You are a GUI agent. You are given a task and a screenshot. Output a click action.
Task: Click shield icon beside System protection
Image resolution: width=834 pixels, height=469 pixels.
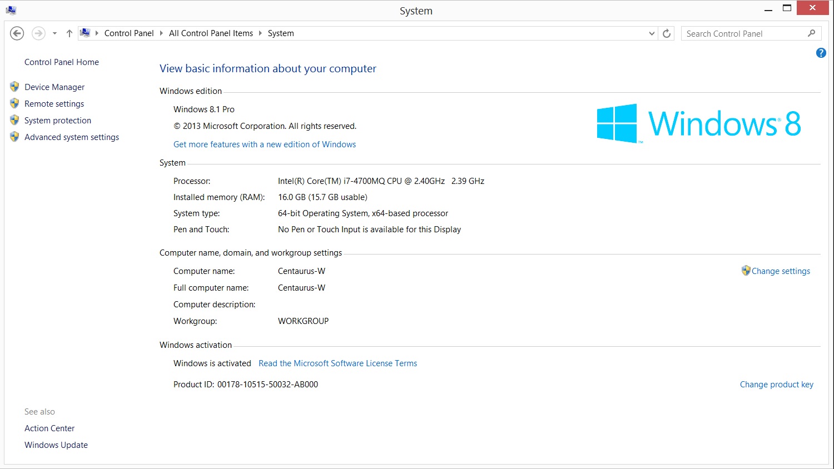pyautogui.click(x=14, y=120)
